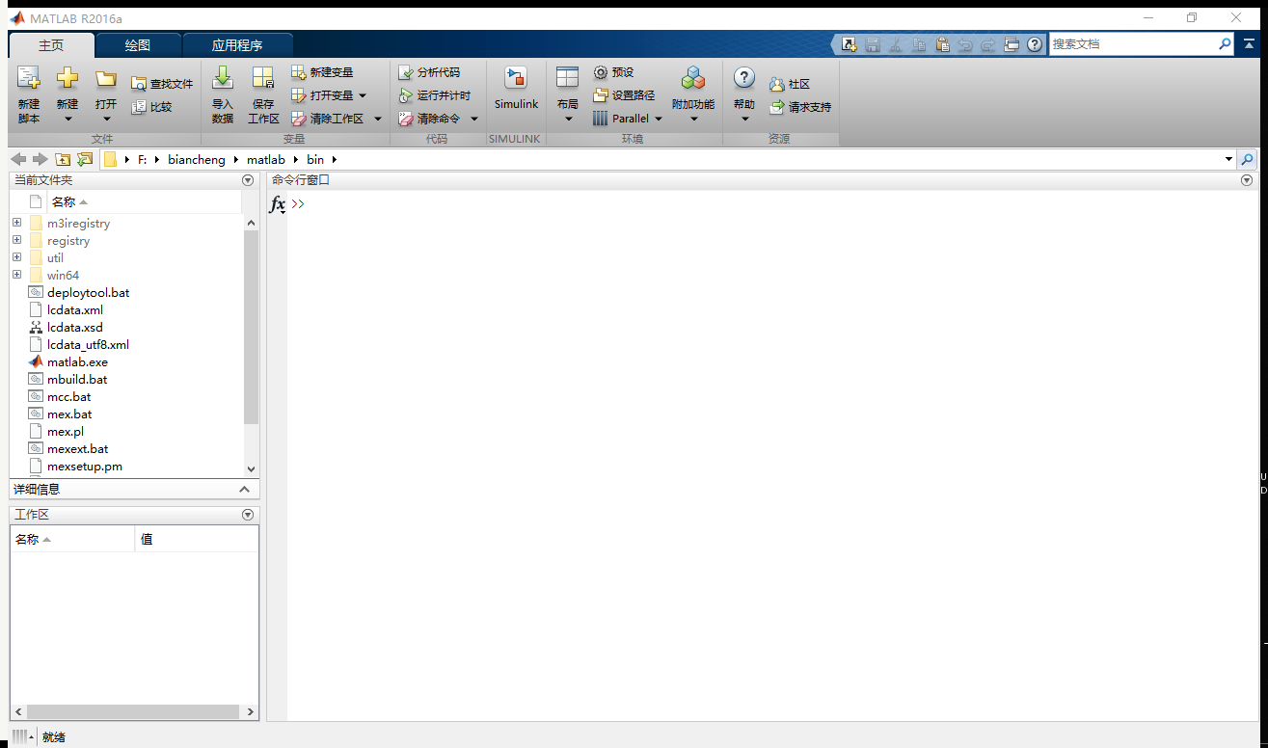Click the 帮助 help icon

pos(744,78)
